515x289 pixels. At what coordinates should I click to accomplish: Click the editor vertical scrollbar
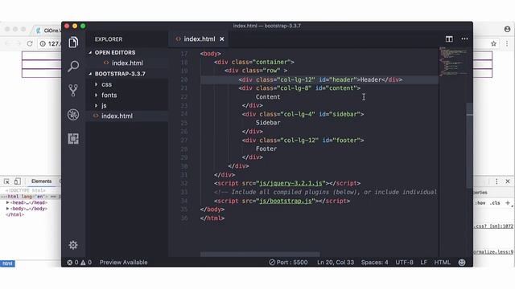(x=470, y=145)
